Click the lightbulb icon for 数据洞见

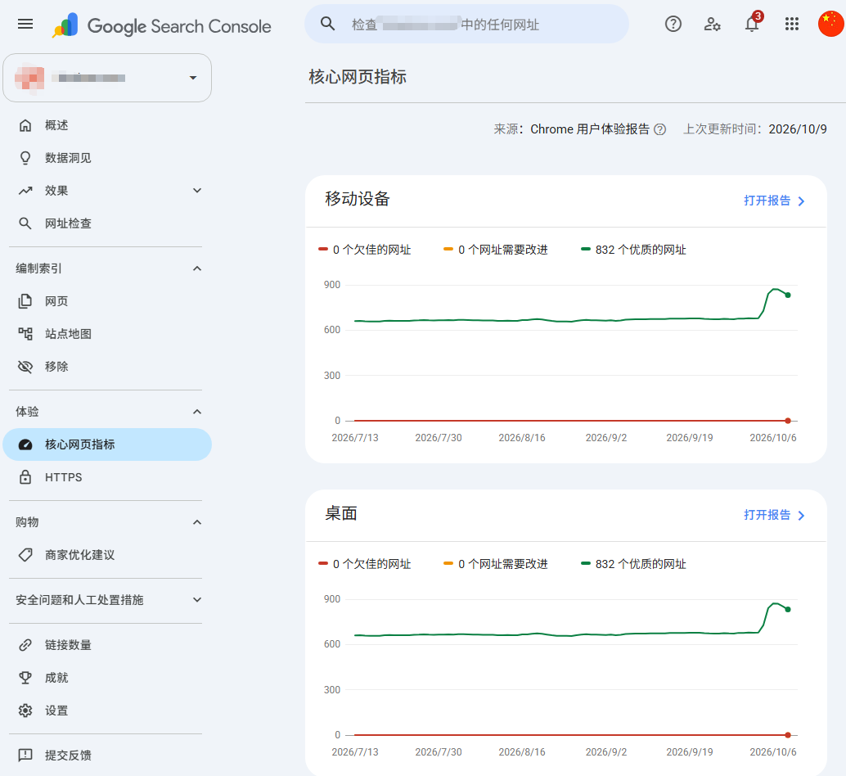point(25,158)
